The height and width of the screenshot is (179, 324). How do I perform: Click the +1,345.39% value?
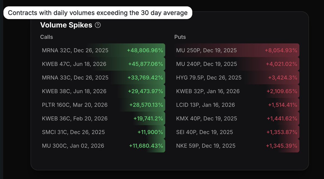click(282, 146)
